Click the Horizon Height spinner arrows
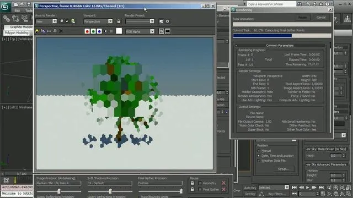This screenshot has width=353, height=198. click(344, 175)
